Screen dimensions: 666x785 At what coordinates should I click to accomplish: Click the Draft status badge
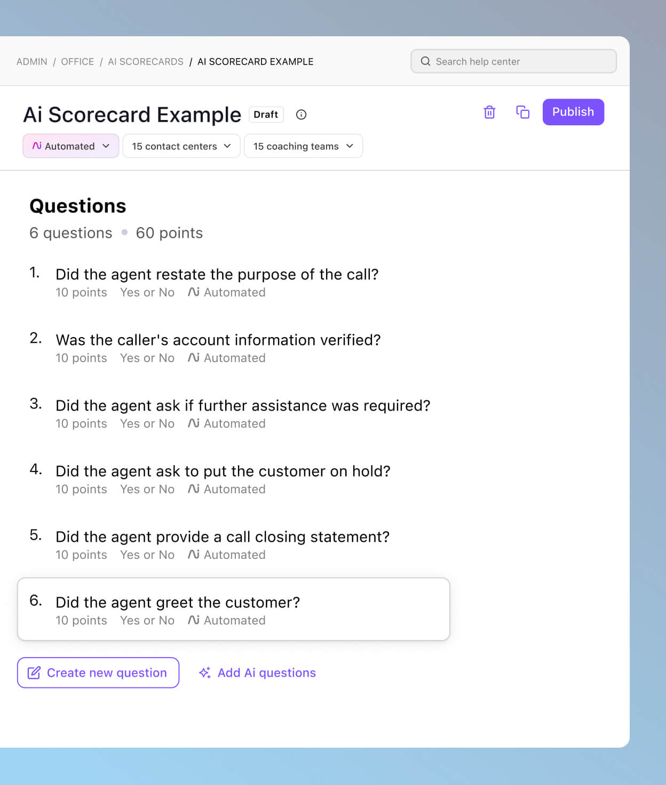point(266,114)
